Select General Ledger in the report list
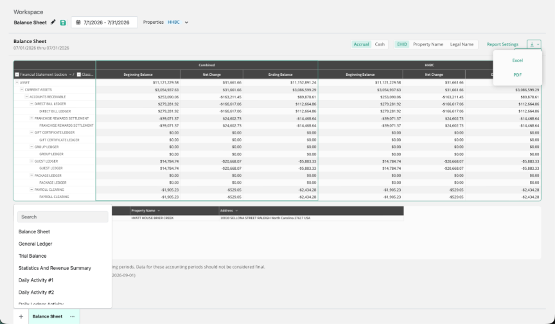 click(35, 244)
